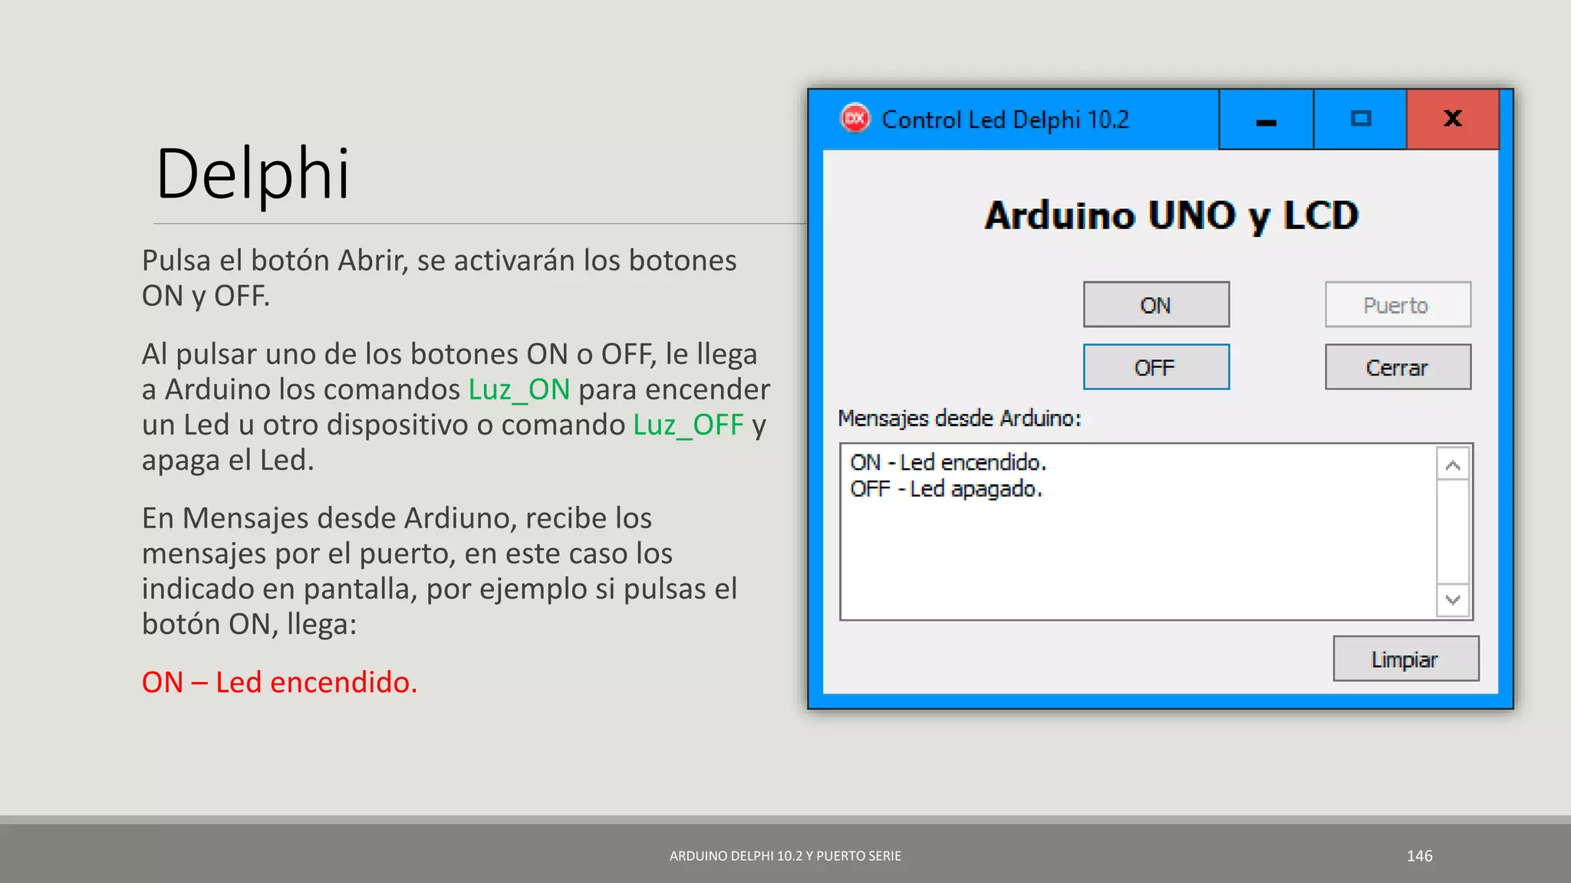The height and width of the screenshot is (883, 1571).
Task: Click the 'ON - Led encendido.' message line
Action: pos(948,462)
